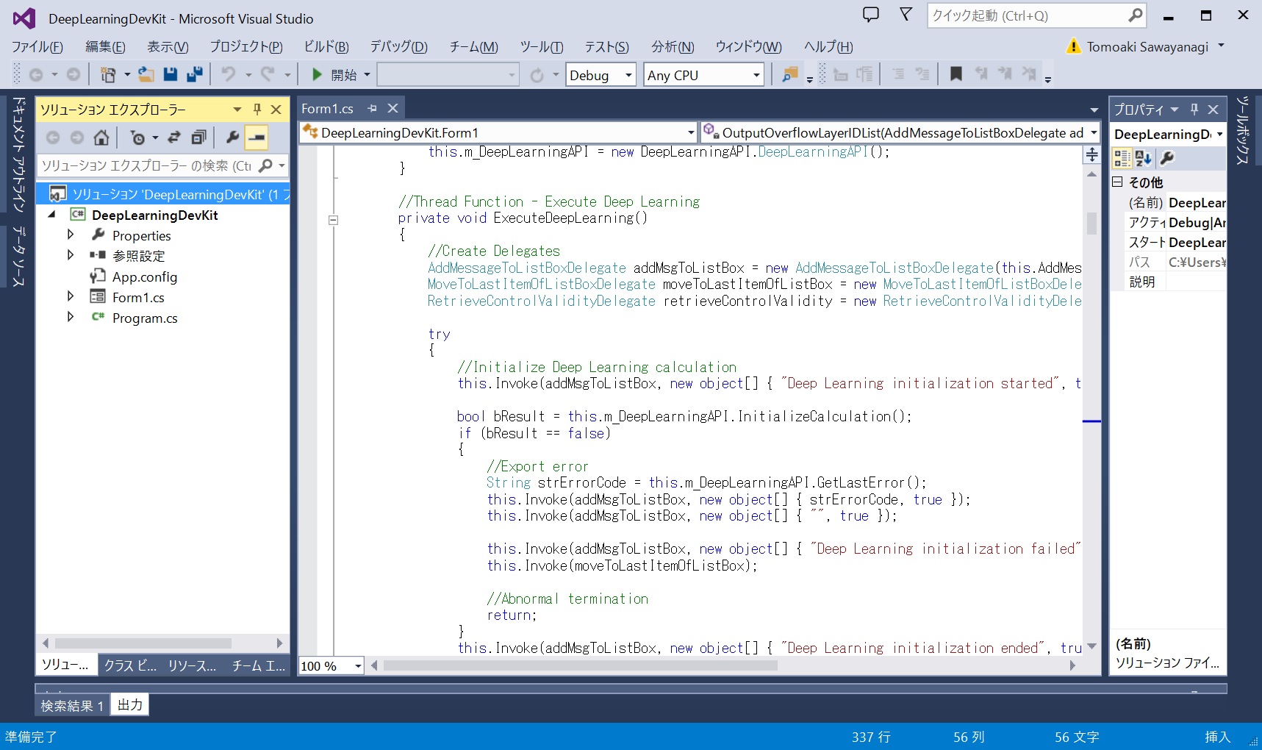
Task: Pin the Properties panel
Action: pyautogui.click(x=1194, y=110)
